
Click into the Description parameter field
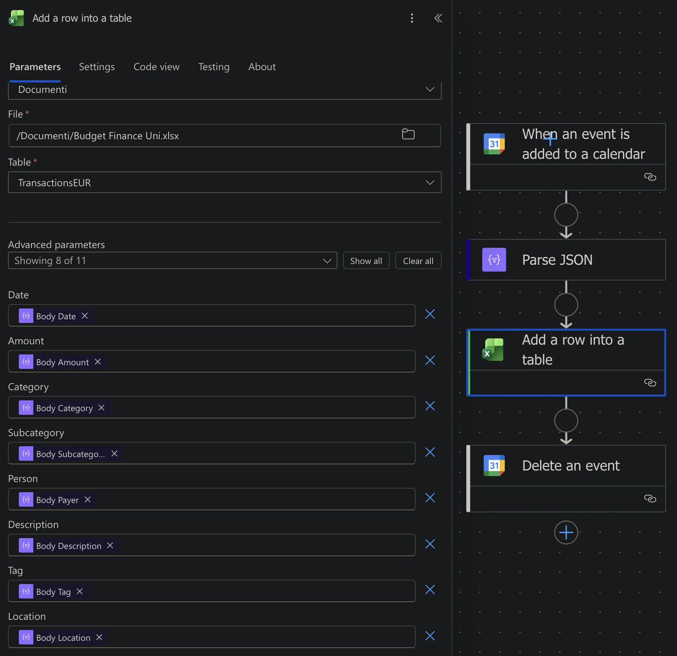tap(212, 545)
